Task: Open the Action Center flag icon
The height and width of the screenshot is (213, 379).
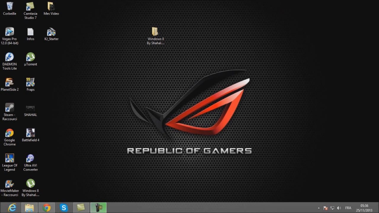Action: (x=325, y=208)
